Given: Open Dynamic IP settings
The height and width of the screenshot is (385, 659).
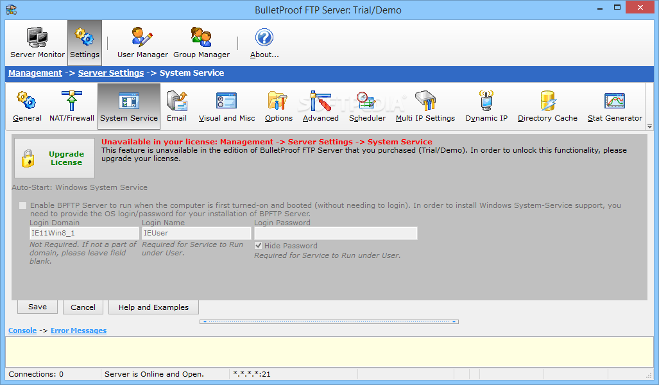Looking at the screenshot, I should [x=486, y=107].
